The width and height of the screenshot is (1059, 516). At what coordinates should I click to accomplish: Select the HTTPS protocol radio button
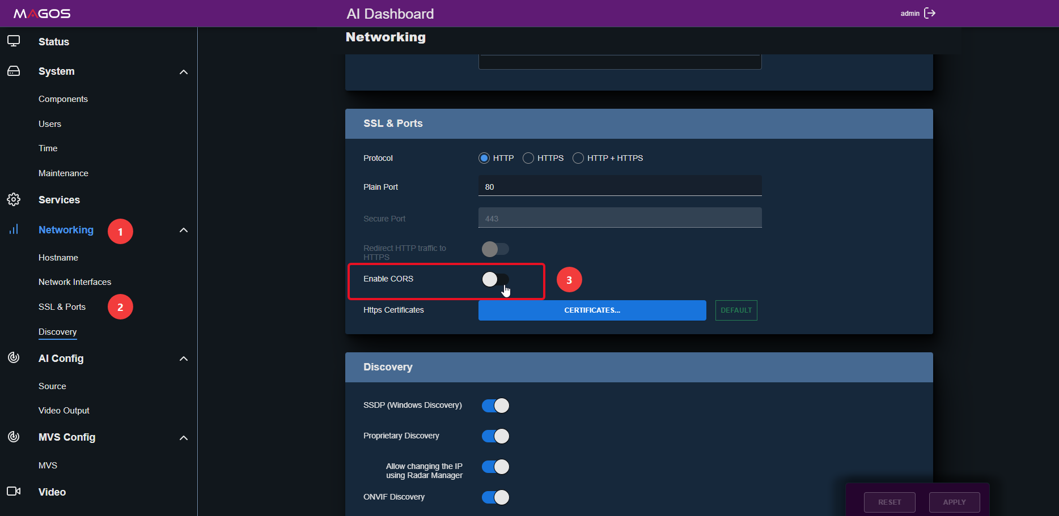click(x=528, y=158)
